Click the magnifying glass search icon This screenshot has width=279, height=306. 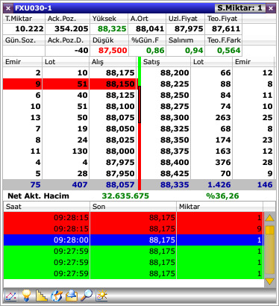coord(87,296)
